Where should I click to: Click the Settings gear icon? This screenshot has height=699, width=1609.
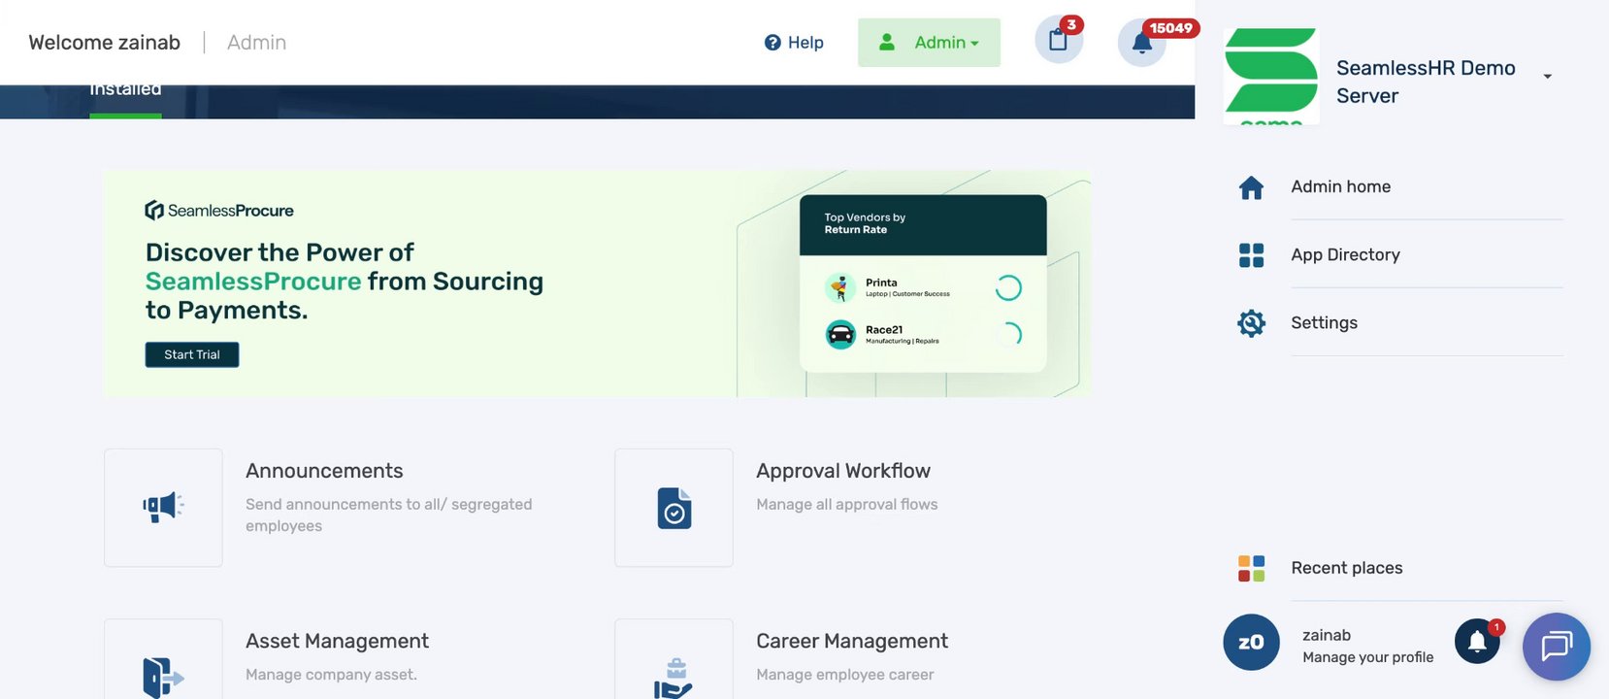point(1252,323)
